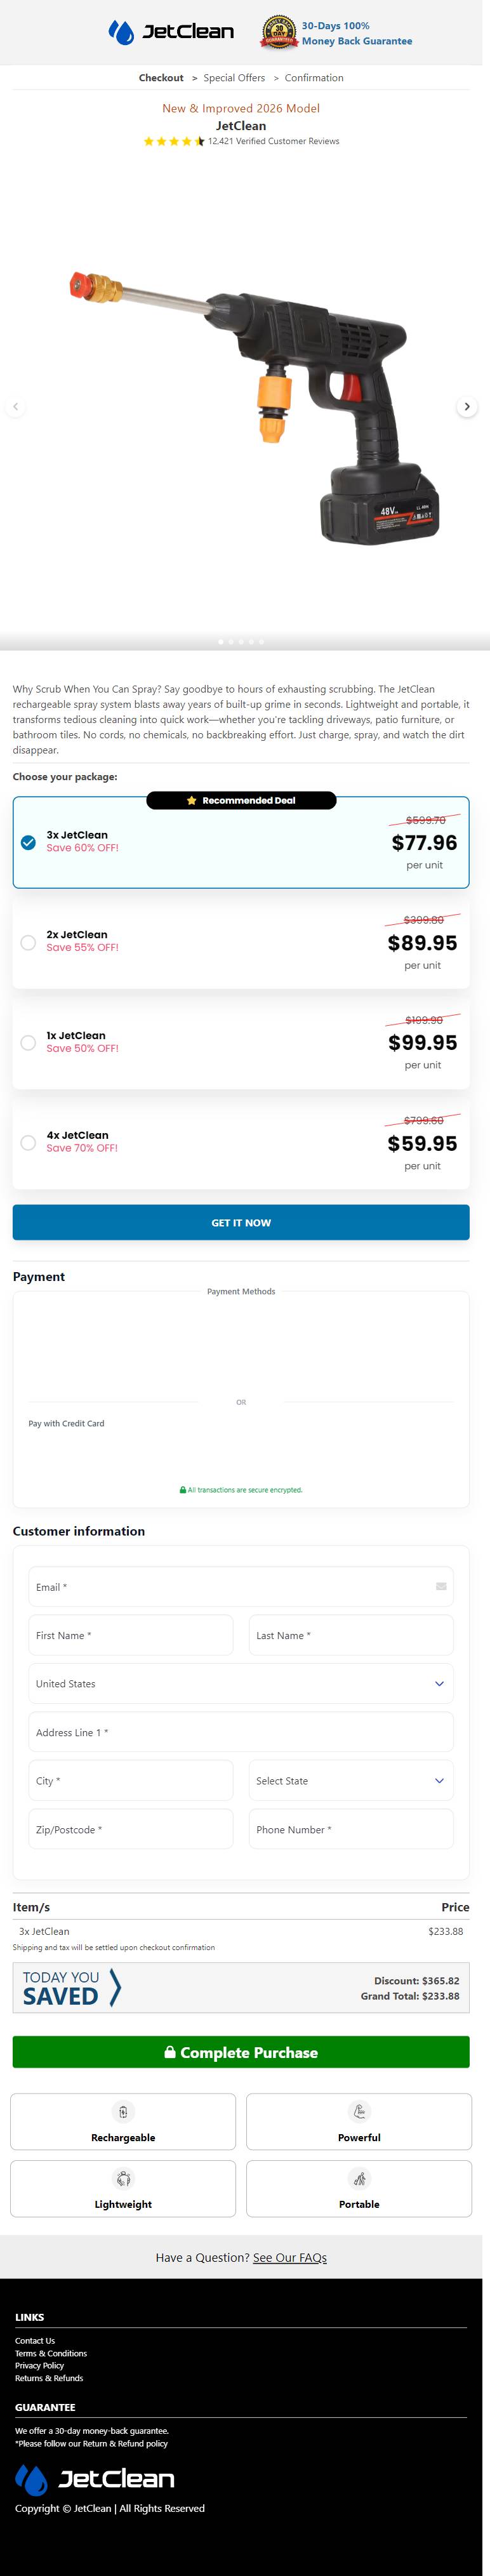Image resolution: width=490 pixels, height=2576 pixels.
Task: Click the green Complete Purchase button
Action: point(240,2052)
